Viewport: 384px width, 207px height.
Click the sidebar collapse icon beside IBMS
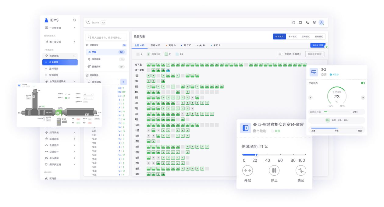click(x=74, y=20)
